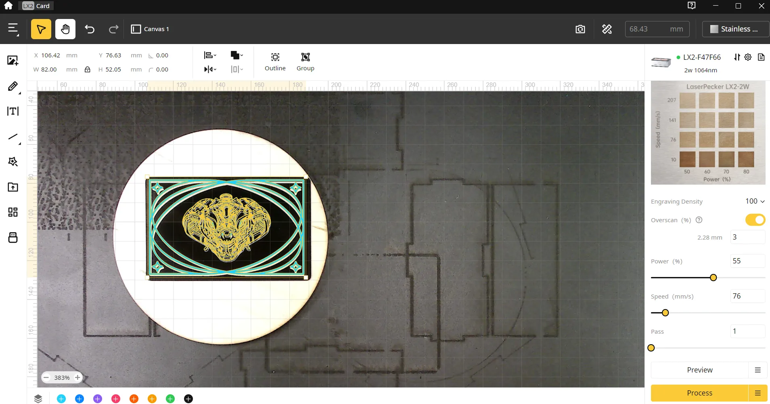Image resolution: width=770 pixels, height=404 pixels.
Task: Expand the Engraving Density dropdown
Action: coord(755,201)
